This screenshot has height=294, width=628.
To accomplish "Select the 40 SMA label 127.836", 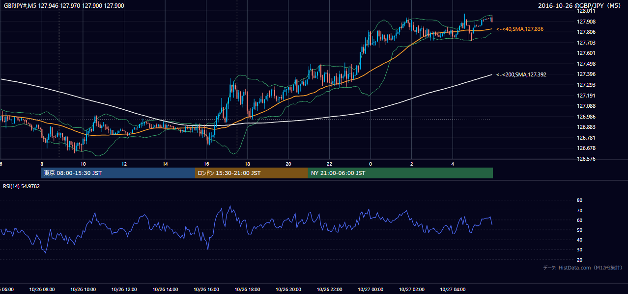I will click(x=520, y=29).
